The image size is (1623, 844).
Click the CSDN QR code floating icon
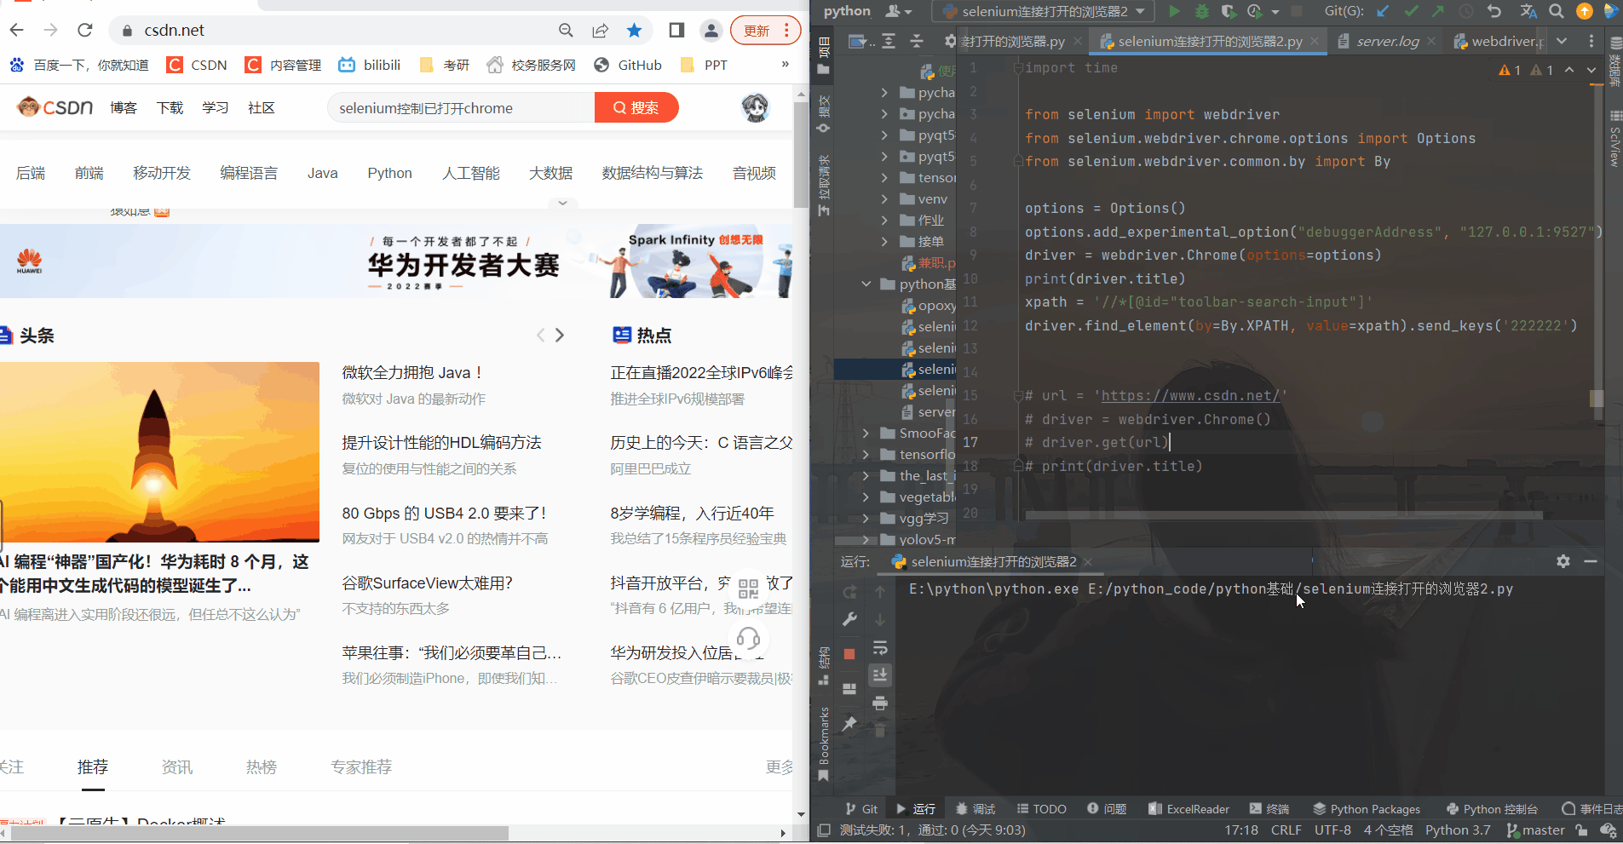point(748,588)
